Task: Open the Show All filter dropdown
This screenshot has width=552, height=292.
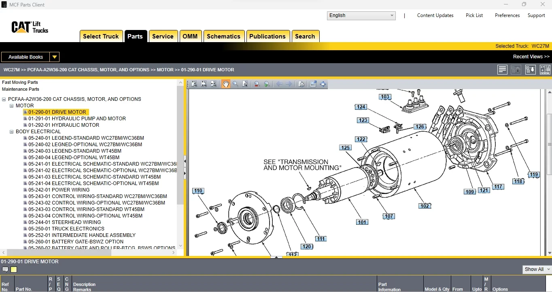Action: pos(537,269)
